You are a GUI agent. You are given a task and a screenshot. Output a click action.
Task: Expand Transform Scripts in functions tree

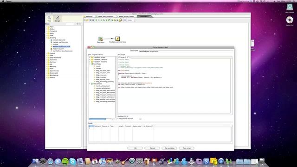coord(90,58)
